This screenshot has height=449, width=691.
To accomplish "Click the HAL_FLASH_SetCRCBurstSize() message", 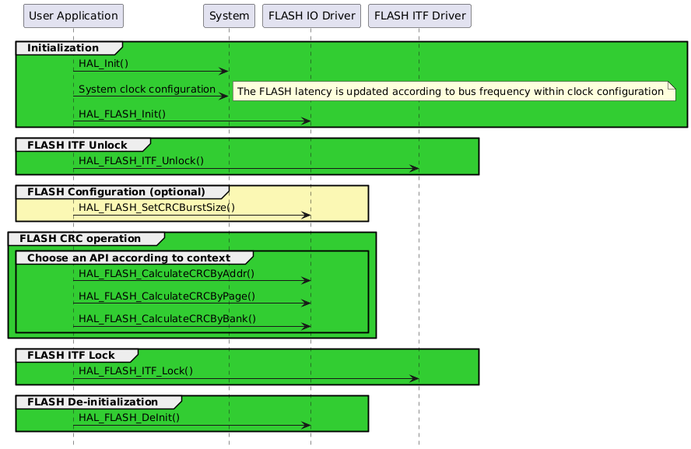I will (x=156, y=208).
